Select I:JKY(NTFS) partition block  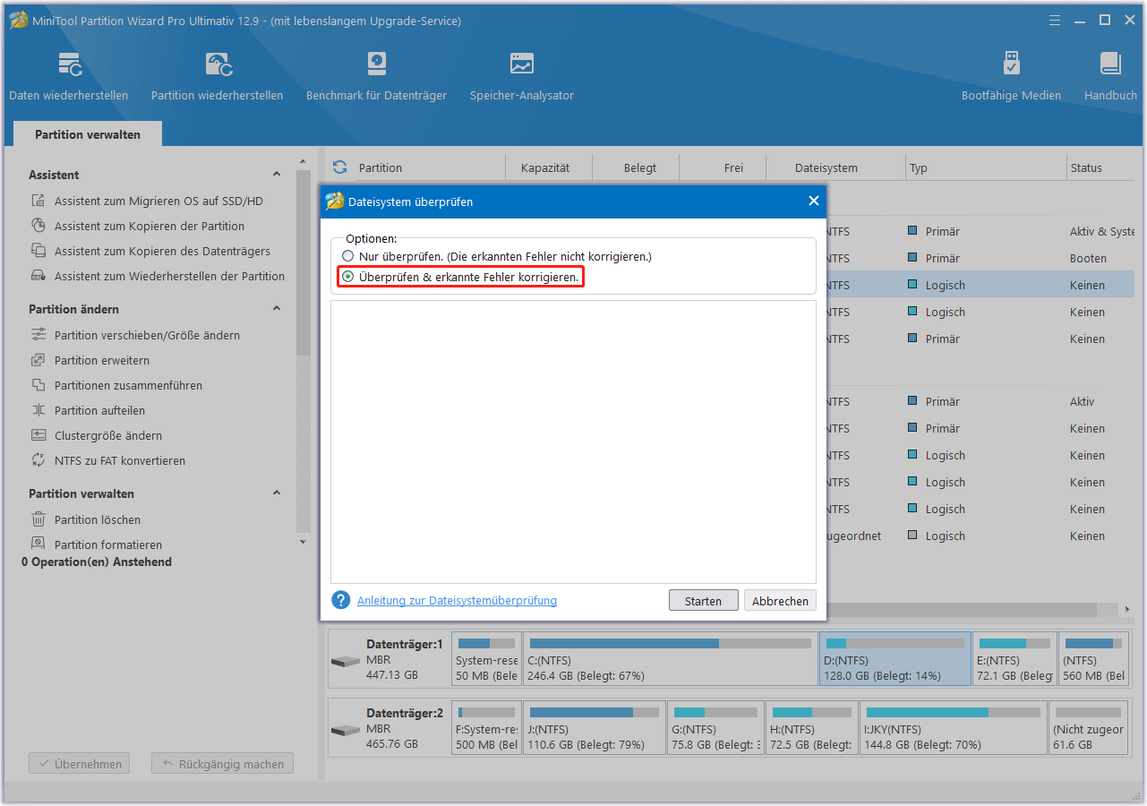(x=954, y=727)
